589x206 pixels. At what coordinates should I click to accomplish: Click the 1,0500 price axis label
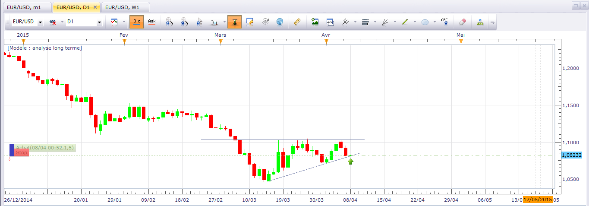pyautogui.click(x=571, y=179)
